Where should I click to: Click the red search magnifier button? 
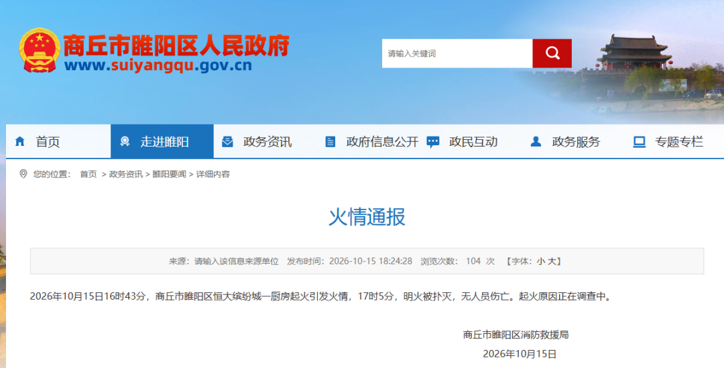click(x=552, y=54)
